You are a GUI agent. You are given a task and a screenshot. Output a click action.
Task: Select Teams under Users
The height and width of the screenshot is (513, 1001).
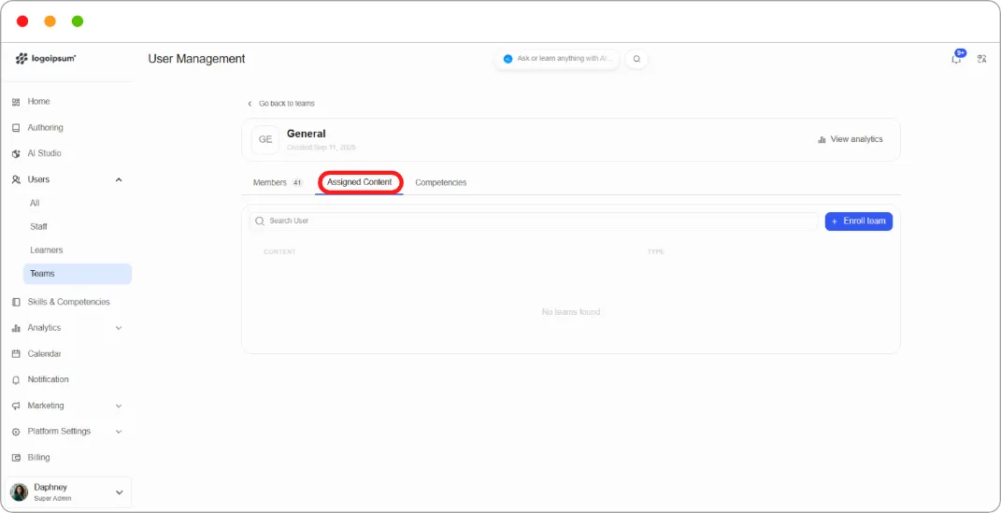(x=78, y=274)
